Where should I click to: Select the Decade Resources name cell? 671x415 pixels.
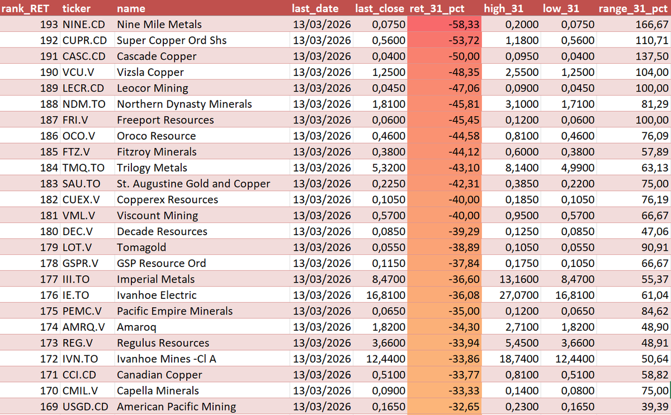pyautogui.click(x=202, y=231)
